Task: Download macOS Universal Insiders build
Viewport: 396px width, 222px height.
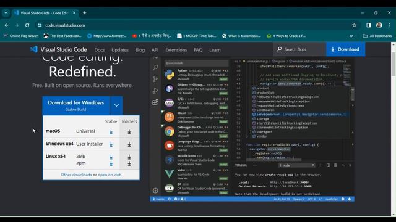Action: tap(129, 131)
